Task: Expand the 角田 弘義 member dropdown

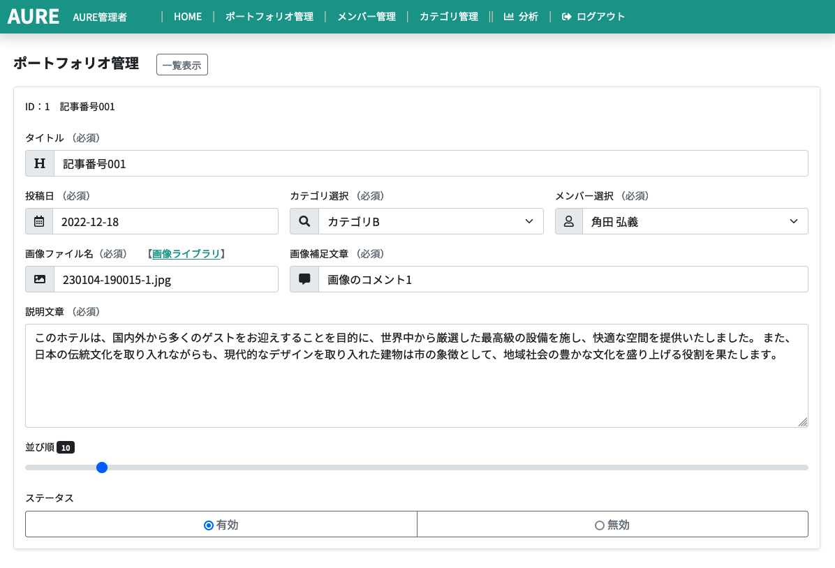Action: [x=695, y=221]
